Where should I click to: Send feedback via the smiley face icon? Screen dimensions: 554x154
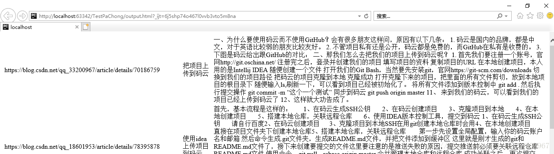(550, 16)
